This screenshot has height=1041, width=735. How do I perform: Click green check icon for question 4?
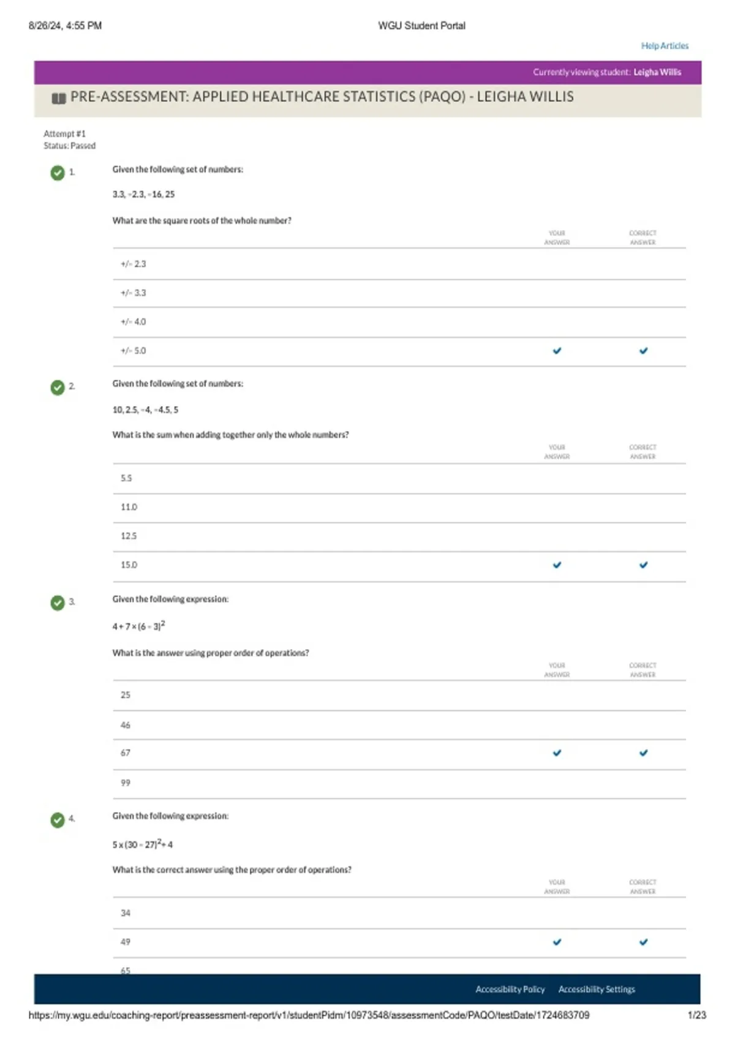click(58, 819)
